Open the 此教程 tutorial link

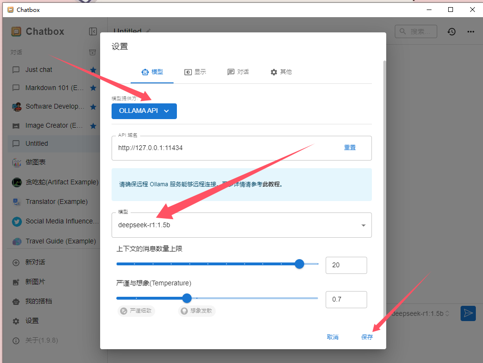click(x=271, y=184)
